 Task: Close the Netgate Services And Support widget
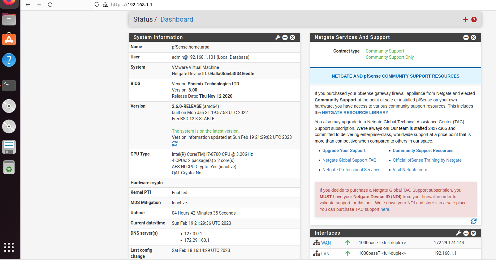[x=473, y=37]
